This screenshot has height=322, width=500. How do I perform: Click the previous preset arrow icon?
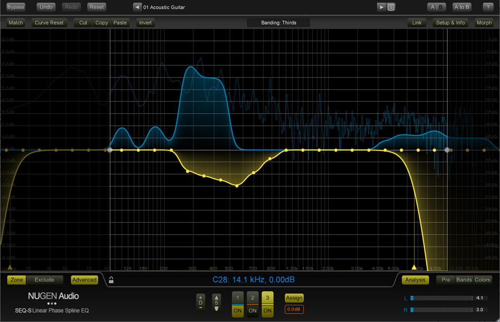[137, 7]
